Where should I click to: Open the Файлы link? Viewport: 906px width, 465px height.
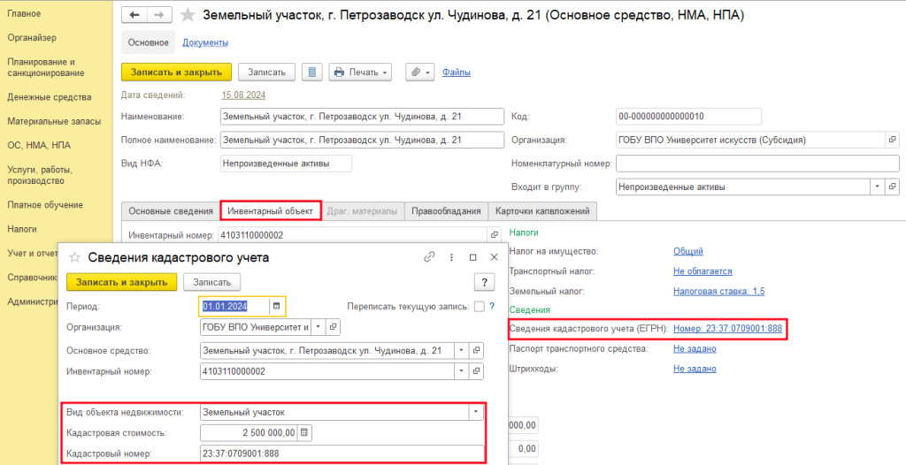(457, 72)
